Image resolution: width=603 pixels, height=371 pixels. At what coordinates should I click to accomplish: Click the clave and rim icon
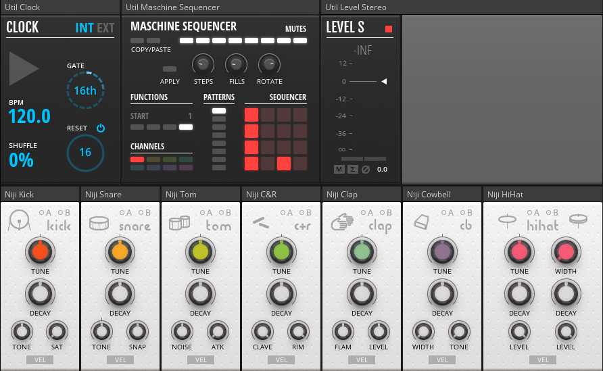(x=261, y=222)
